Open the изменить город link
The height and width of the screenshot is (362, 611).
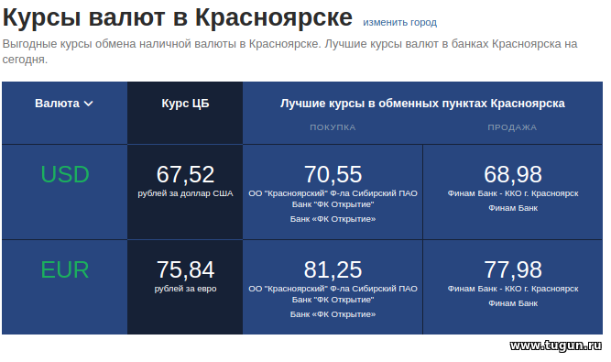point(399,23)
